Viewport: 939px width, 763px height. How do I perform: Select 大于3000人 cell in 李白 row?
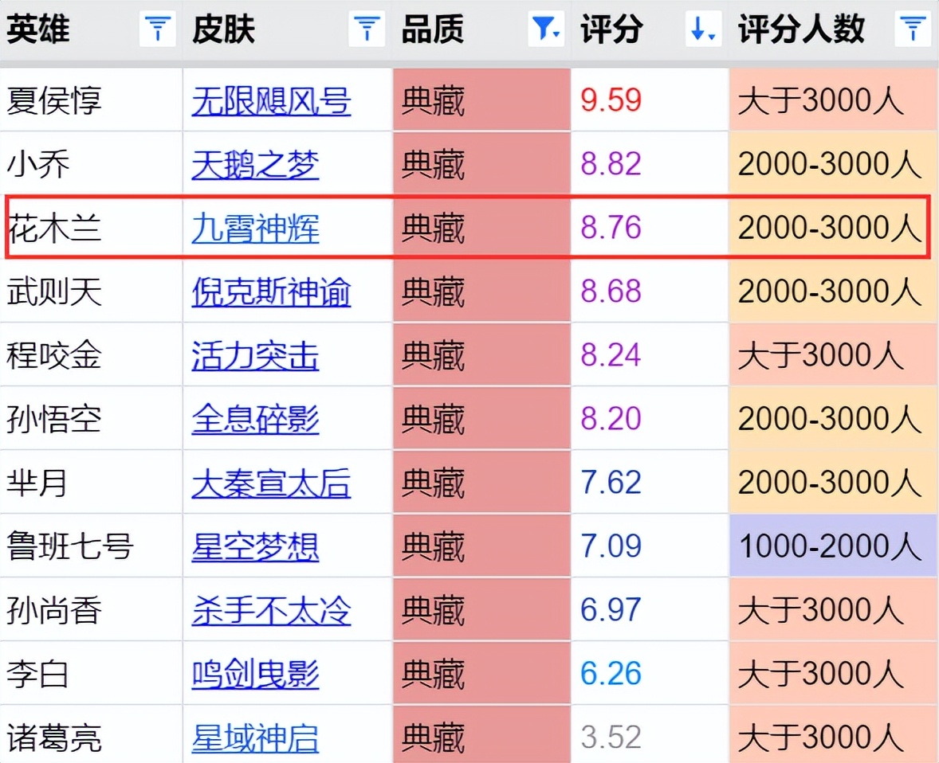click(834, 673)
